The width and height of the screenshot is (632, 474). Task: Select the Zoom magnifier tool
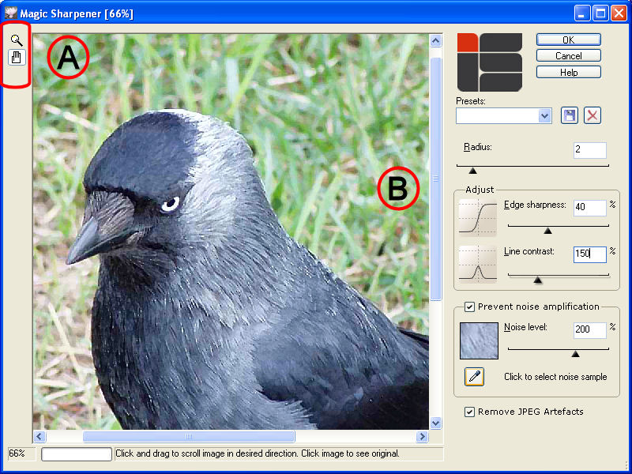pyautogui.click(x=17, y=39)
